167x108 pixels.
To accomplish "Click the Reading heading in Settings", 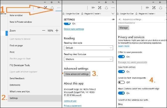I will 69,38.
